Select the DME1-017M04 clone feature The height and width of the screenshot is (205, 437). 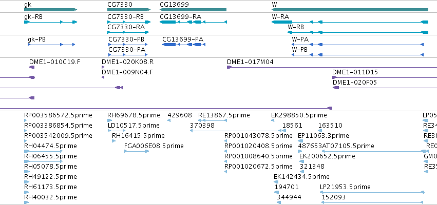[x=332, y=67]
